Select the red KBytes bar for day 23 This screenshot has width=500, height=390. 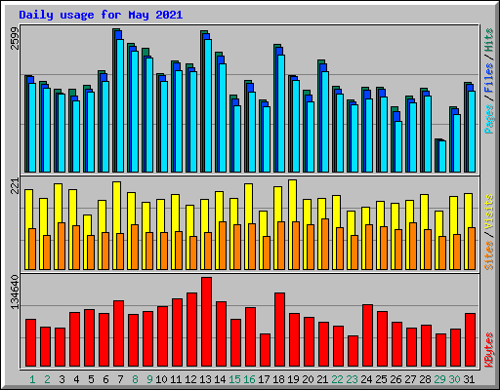coord(353,351)
